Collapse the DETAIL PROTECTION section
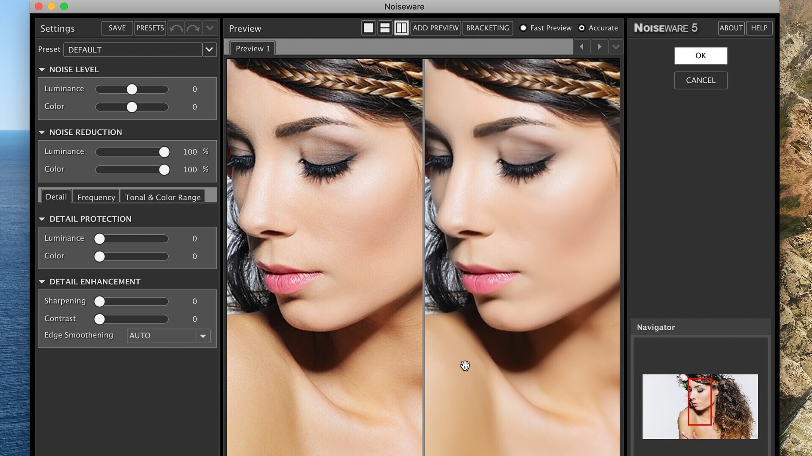 coord(42,219)
